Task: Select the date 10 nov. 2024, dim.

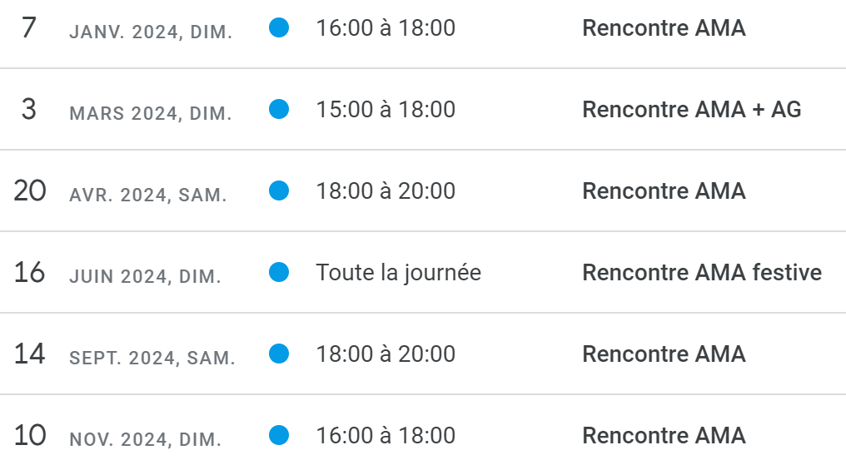Action: [117, 436]
